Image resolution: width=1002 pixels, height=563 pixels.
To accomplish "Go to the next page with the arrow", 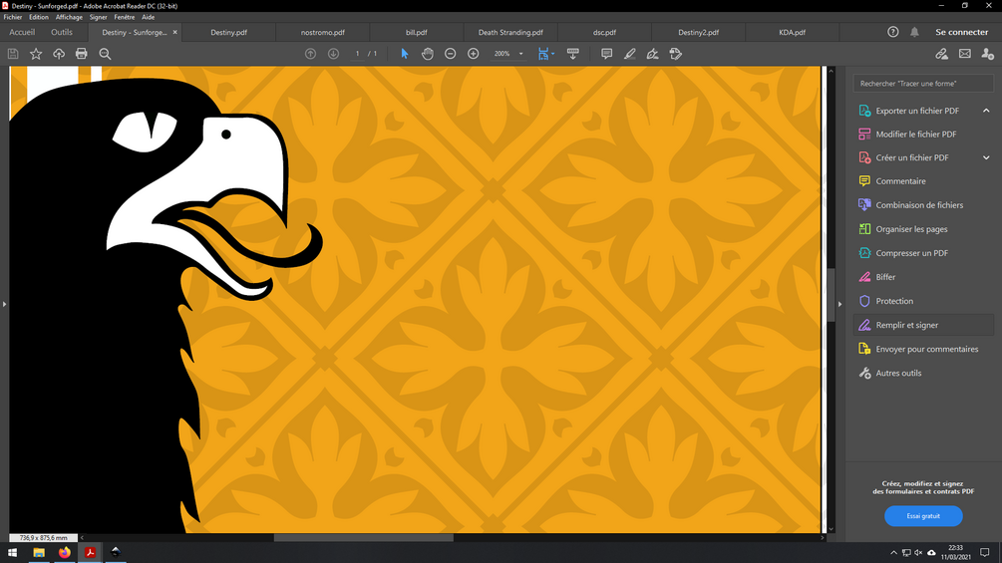I will click(334, 54).
